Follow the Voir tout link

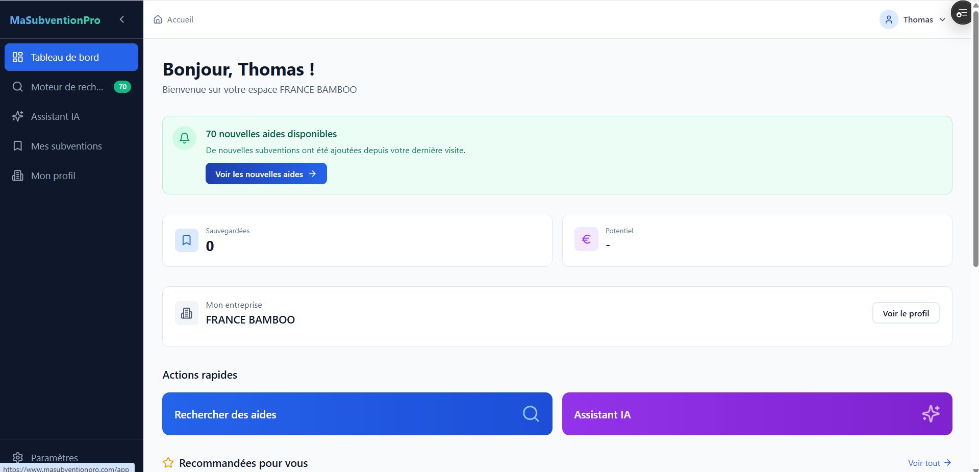(x=930, y=463)
